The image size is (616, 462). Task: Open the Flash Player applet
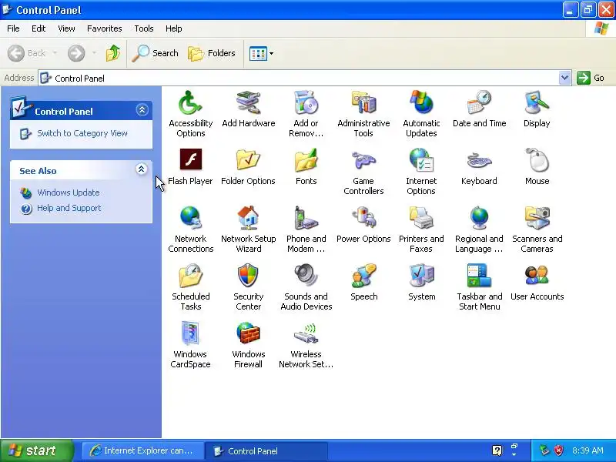pyautogui.click(x=190, y=166)
